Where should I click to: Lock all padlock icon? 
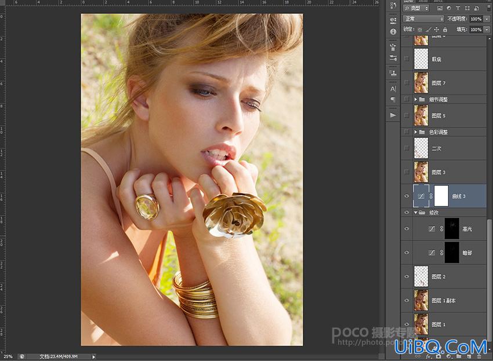pos(445,30)
